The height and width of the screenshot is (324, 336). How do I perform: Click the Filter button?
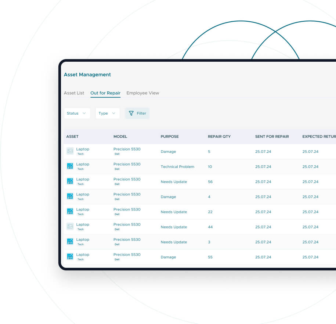(137, 113)
